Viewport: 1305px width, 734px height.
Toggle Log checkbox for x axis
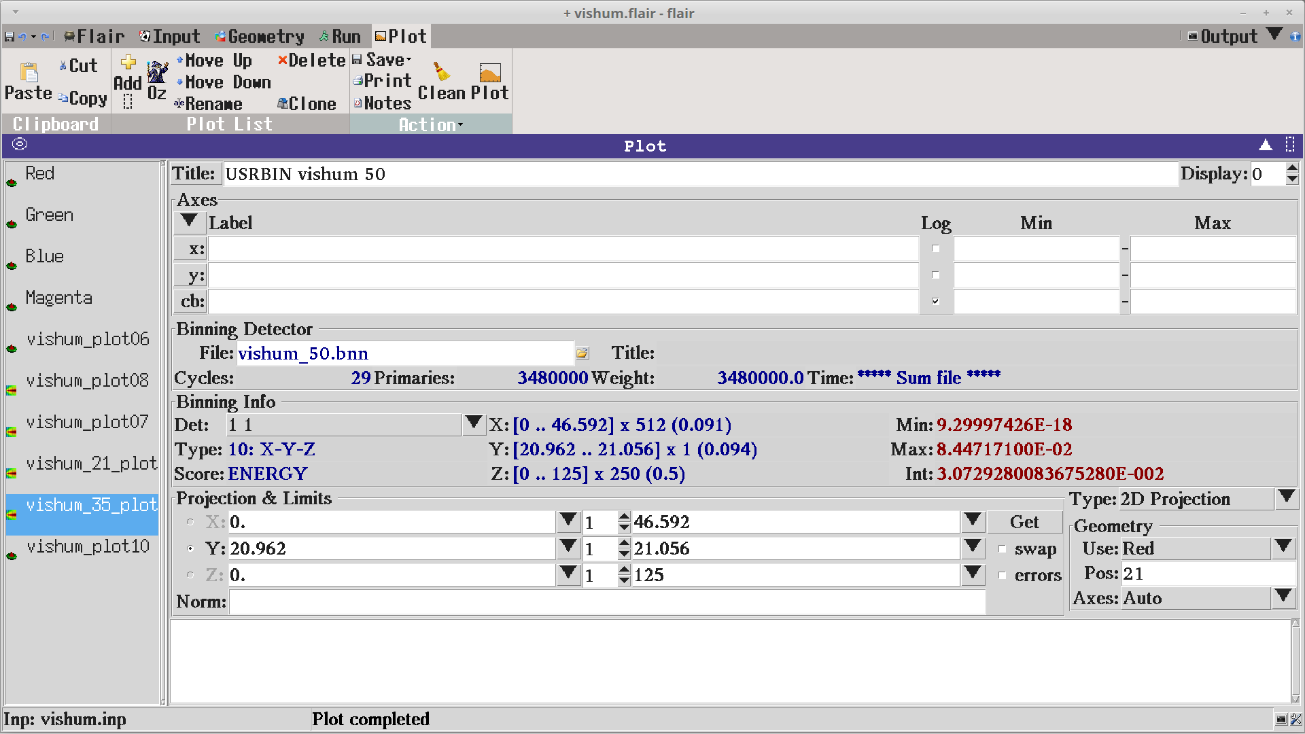936,249
